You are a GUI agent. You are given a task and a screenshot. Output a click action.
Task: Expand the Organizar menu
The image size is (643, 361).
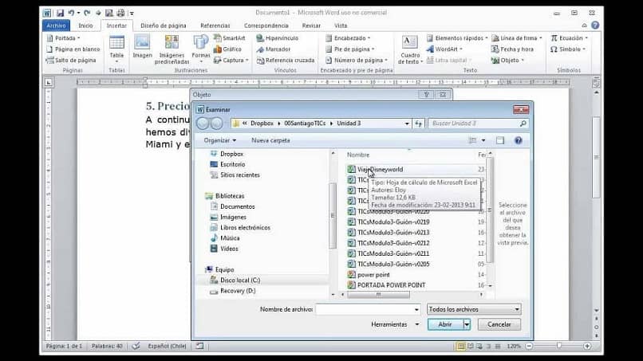tap(220, 140)
